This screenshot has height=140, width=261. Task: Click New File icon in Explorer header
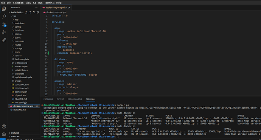pyautogui.click(x=26, y=12)
